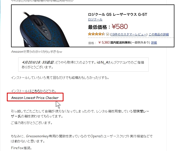Image resolution: width=176 pixels, height=151 pixels.
Task: Click the star rating icons
Action: tap(96, 34)
